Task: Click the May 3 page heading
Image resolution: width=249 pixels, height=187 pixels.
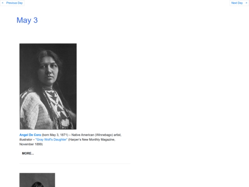Action: [27, 20]
